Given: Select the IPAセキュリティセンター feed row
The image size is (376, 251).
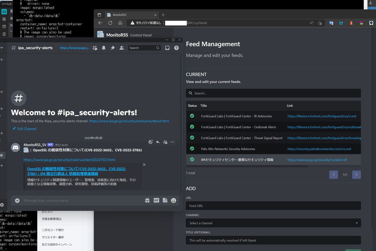Looking at the screenshot, I should click(x=237, y=160).
